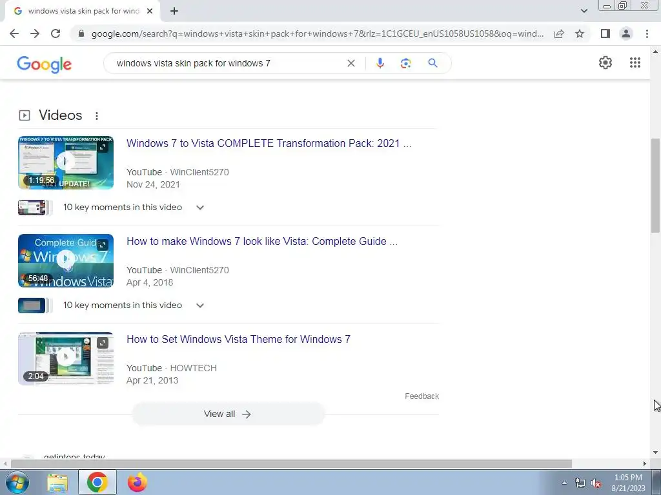Play the 56:48 Complete Guide thumbnail
661x495 pixels.
(x=66, y=260)
